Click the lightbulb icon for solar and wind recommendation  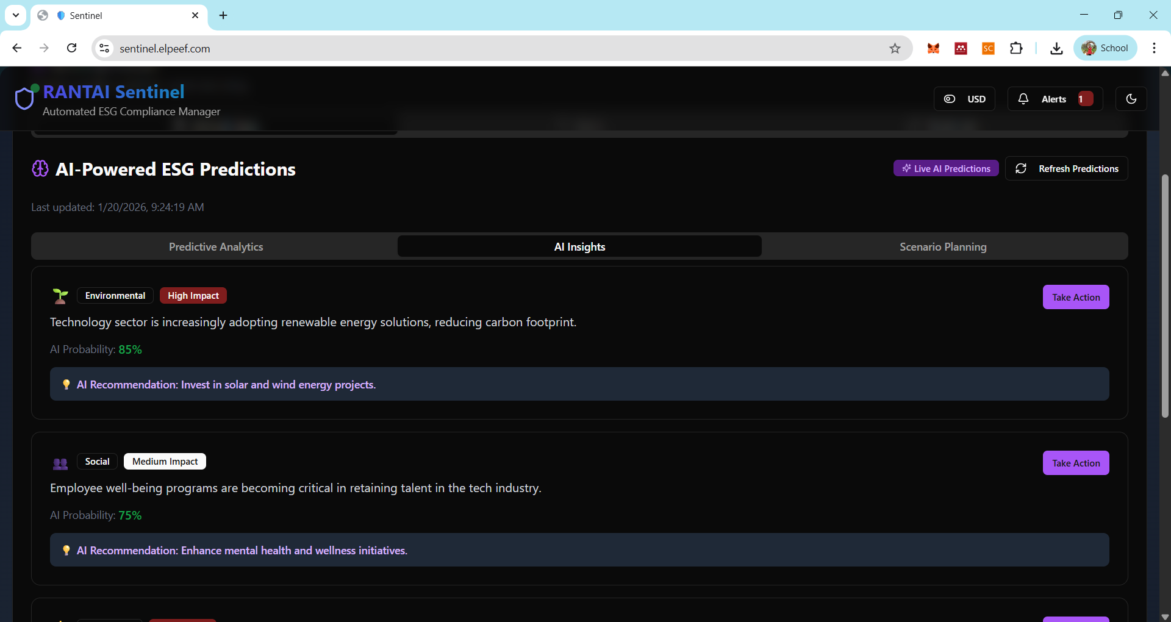tap(66, 385)
